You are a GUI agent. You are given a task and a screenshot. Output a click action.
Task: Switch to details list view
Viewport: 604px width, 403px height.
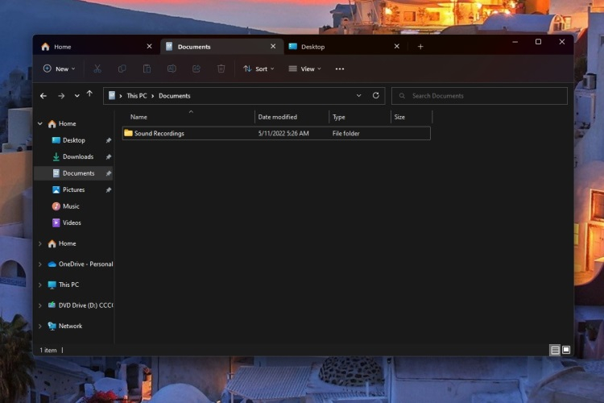555,350
